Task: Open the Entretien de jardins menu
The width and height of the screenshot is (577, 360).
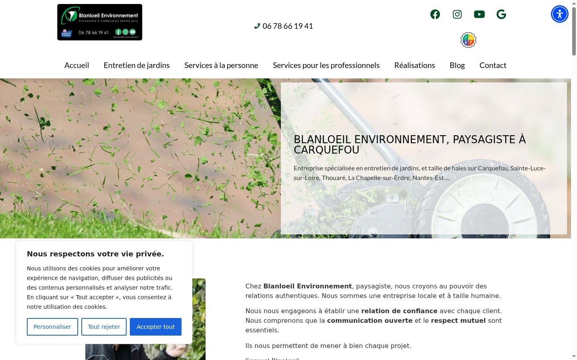Action: click(x=137, y=65)
